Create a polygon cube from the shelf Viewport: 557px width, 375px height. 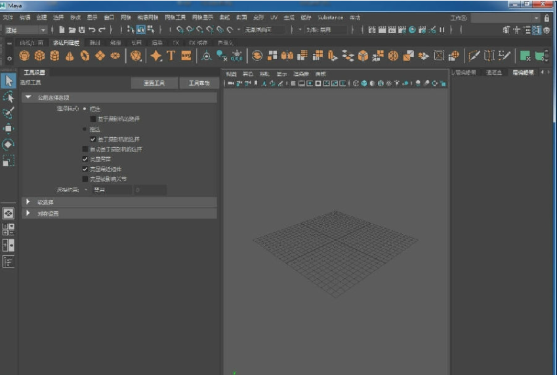[x=39, y=56]
